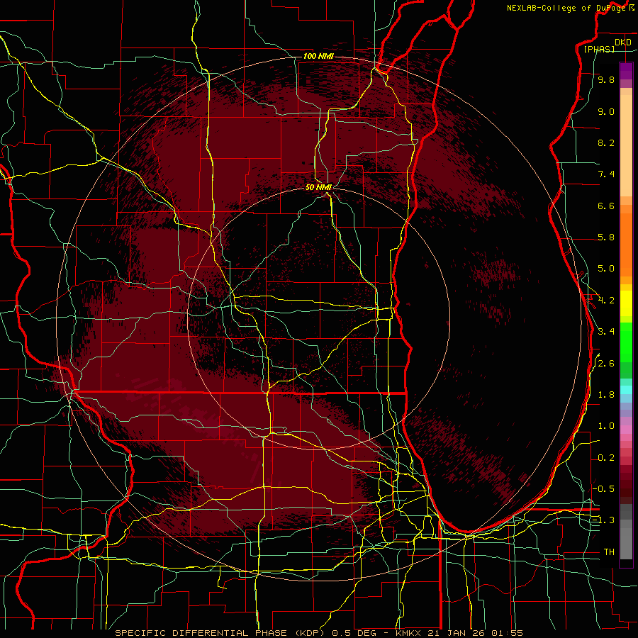Click the 4.2 scale value
This screenshot has height=638, width=638.
pyautogui.click(x=606, y=301)
